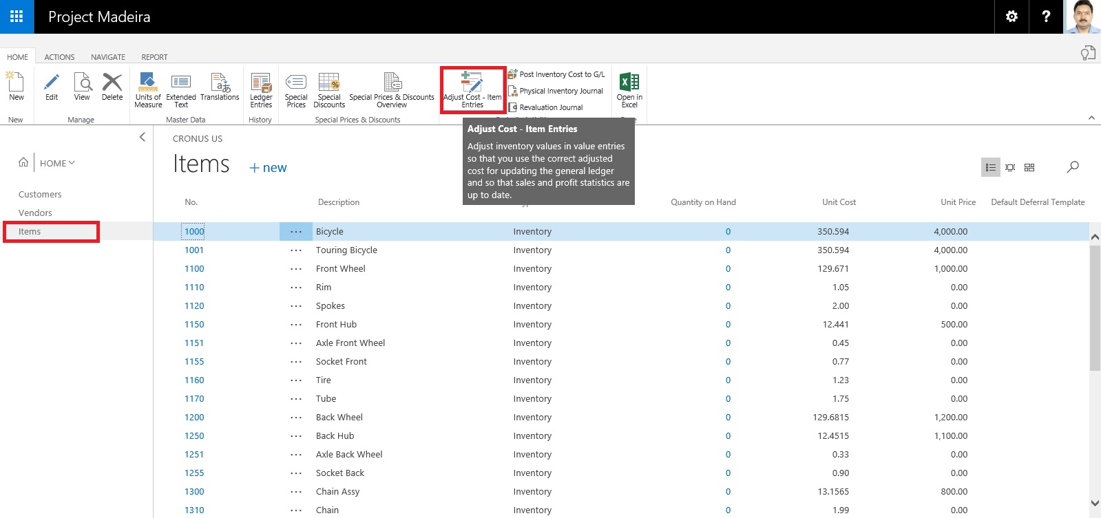Collapse the left navigation pane
This screenshot has height=518, width=1101.
[x=143, y=137]
